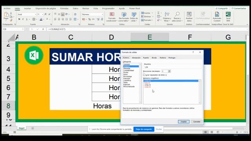Expand the Fuente group dialog launcher
The width and height of the screenshot is (251, 141).
[51, 24]
